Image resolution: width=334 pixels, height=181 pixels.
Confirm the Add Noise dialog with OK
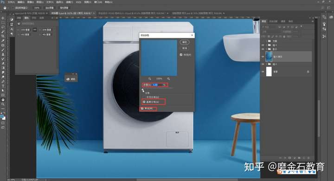[185, 42]
